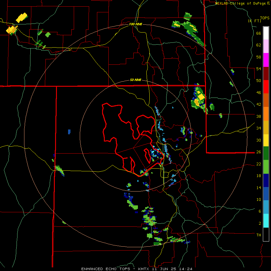Click the '14' legend value label
Viewport: 271px width, 271px height.
pos(259,188)
